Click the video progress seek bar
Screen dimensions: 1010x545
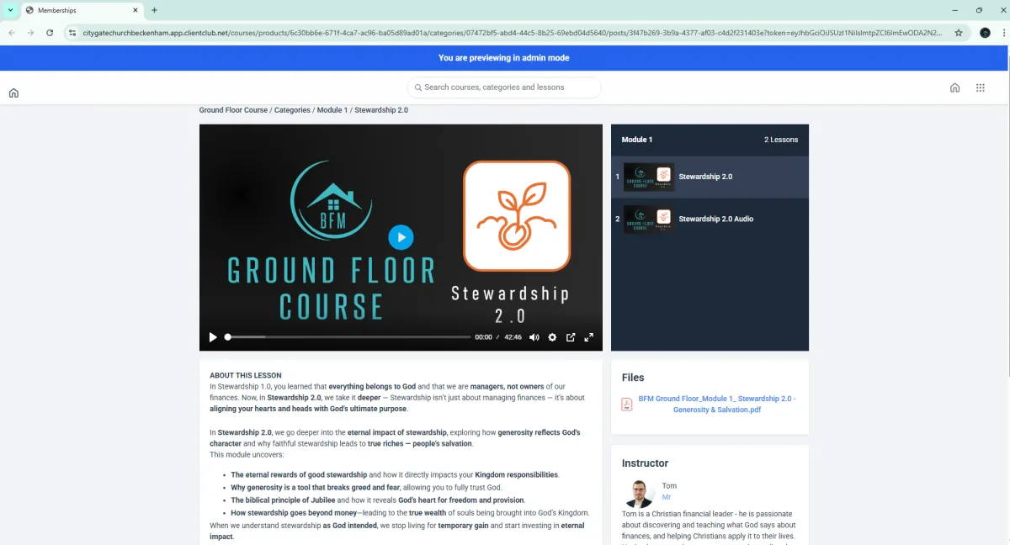(x=348, y=337)
